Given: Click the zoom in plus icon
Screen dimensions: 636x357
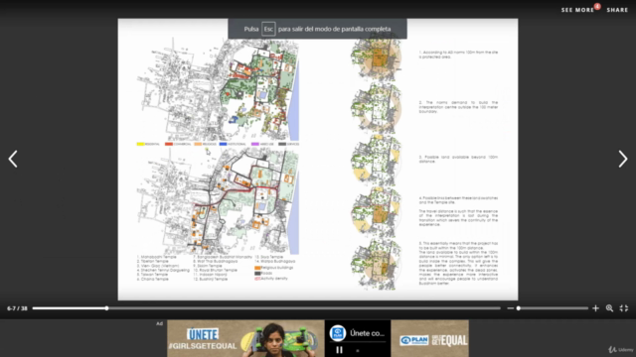Looking at the screenshot, I should (595, 308).
